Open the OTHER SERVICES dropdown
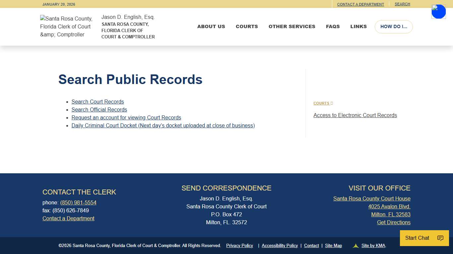Viewport: 453px width, 254px height. point(292,26)
